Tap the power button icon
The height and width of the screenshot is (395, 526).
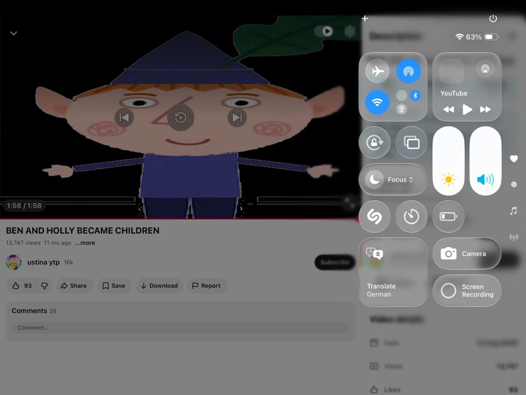point(493,19)
